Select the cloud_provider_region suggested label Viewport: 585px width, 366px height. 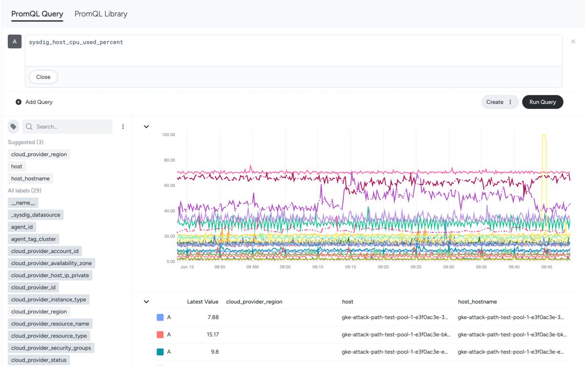point(39,154)
